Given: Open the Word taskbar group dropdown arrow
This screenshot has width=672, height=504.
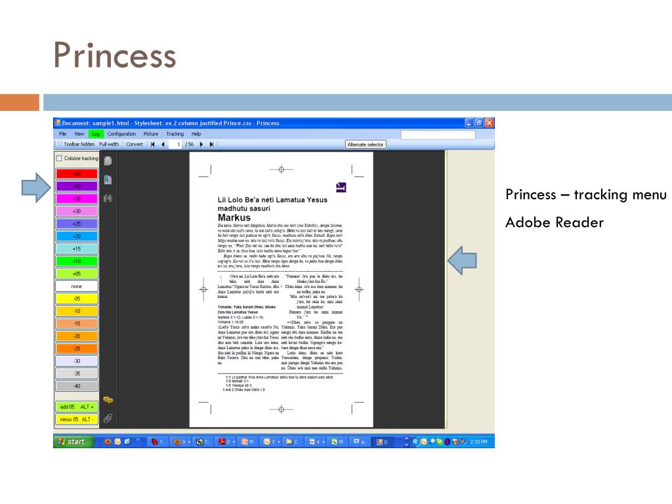Looking at the screenshot, I should point(324,442).
